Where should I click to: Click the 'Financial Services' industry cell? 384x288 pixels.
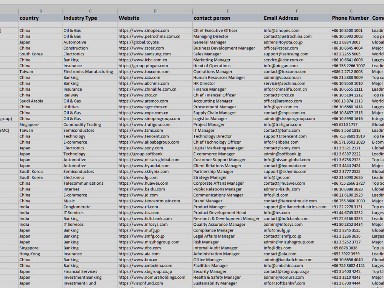[90, 271]
